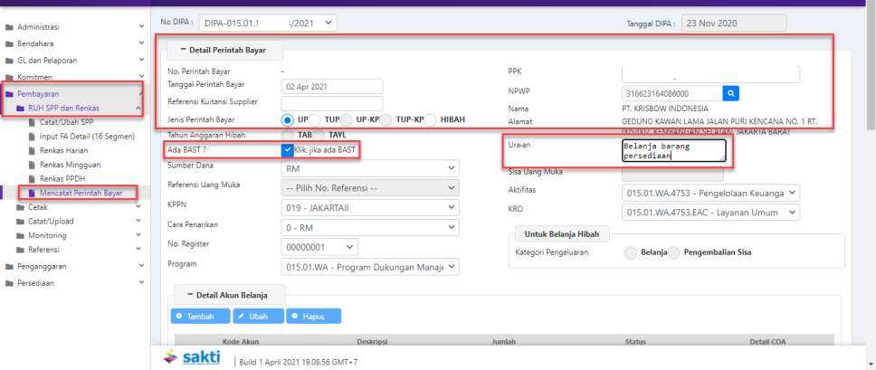
Task: Select the UP payment type radio button
Action: pos(288,119)
